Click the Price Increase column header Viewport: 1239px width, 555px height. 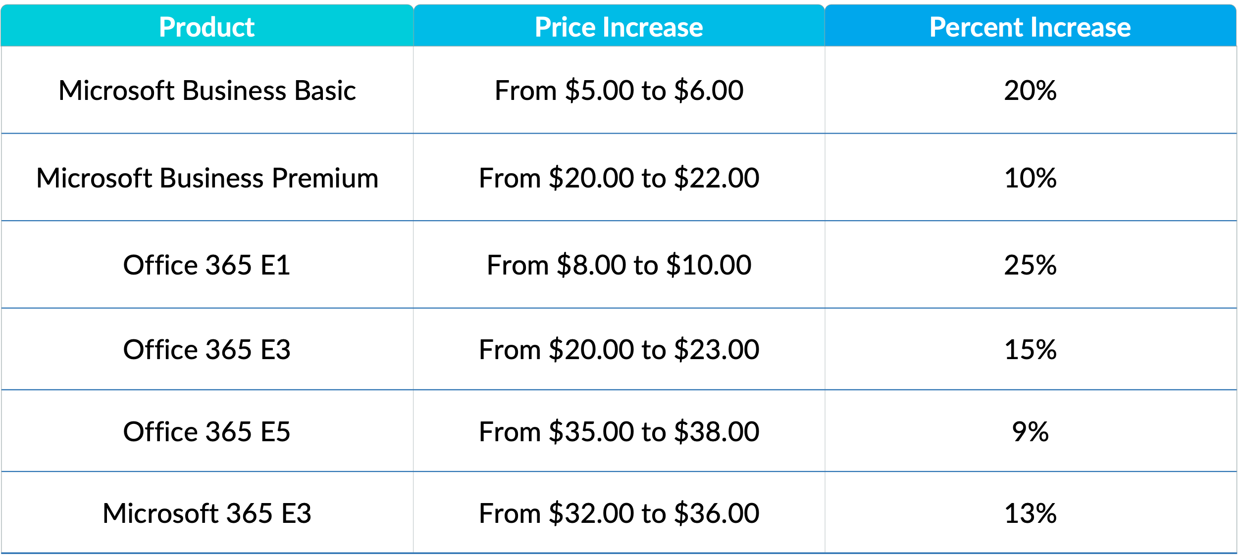point(619,26)
